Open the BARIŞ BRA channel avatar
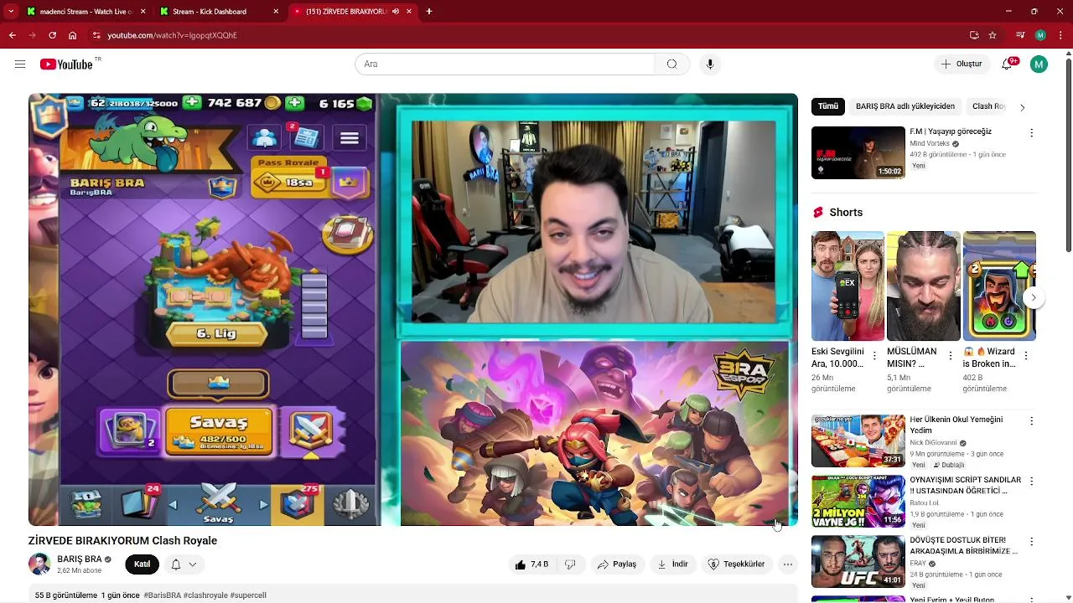 point(39,564)
